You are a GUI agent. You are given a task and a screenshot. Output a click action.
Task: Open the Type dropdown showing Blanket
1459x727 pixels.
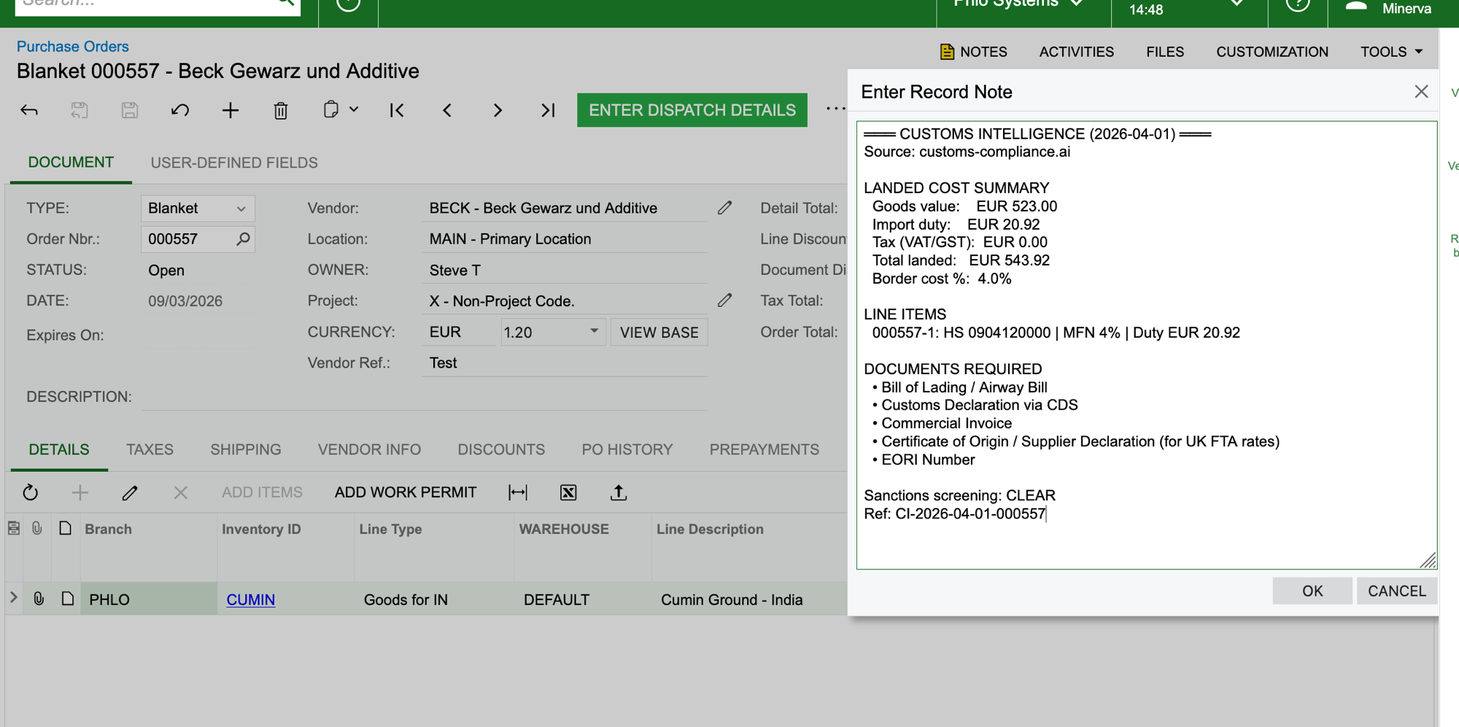pos(241,208)
